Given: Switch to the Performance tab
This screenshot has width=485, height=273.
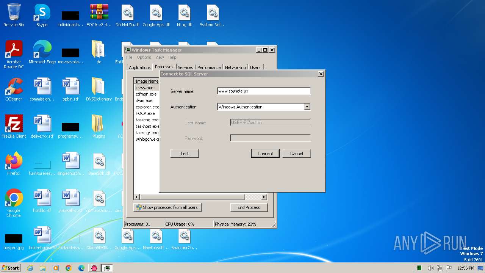Looking at the screenshot, I should tap(209, 67).
